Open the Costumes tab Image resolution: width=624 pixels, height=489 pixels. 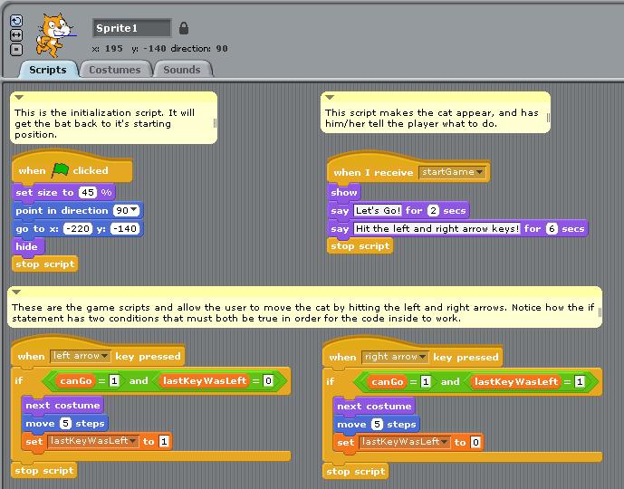pyautogui.click(x=115, y=70)
